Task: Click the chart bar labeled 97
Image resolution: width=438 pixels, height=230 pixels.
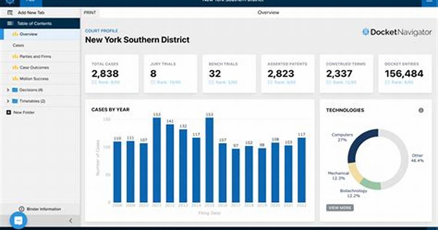Action: (236, 175)
